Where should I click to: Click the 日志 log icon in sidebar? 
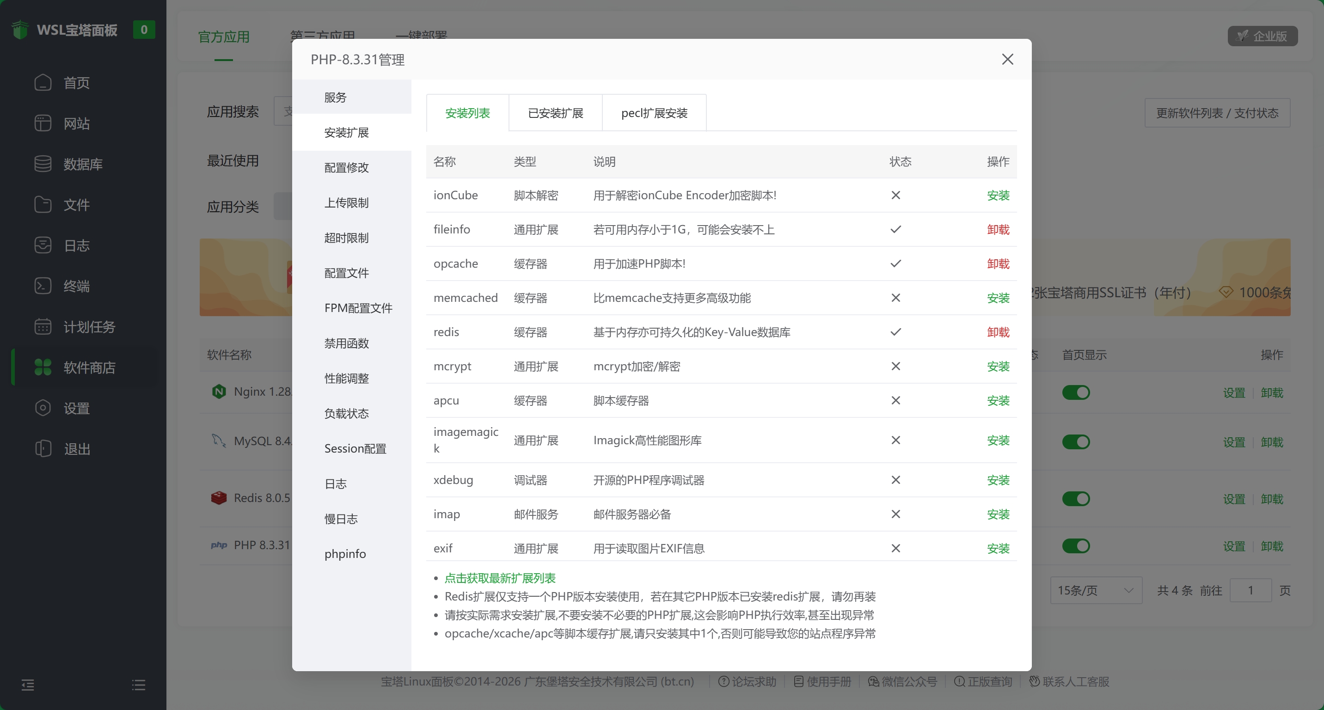(x=43, y=245)
